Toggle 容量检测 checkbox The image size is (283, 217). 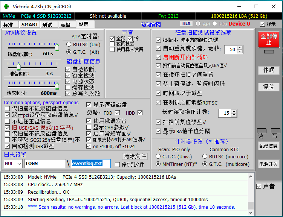pyautogui.click(x=68, y=75)
